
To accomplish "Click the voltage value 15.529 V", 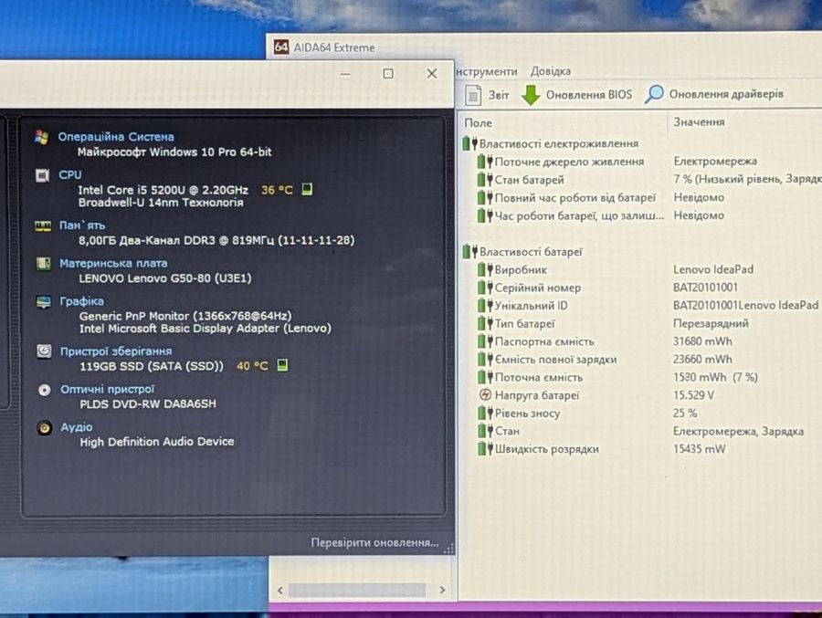I will click(x=693, y=395).
